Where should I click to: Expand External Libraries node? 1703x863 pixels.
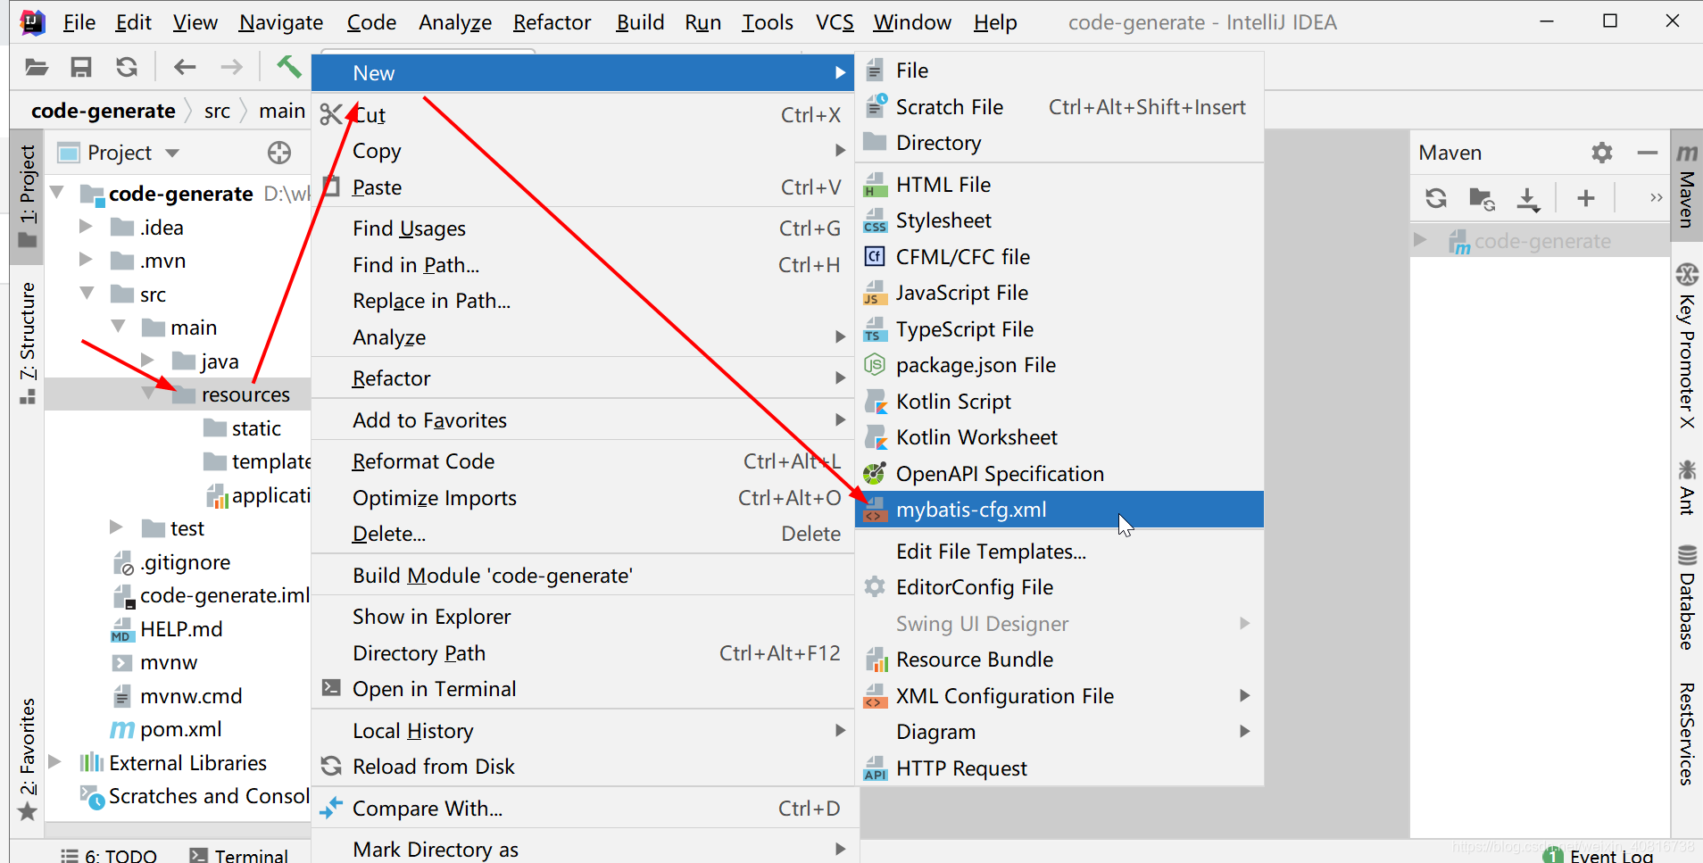click(x=54, y=762)
